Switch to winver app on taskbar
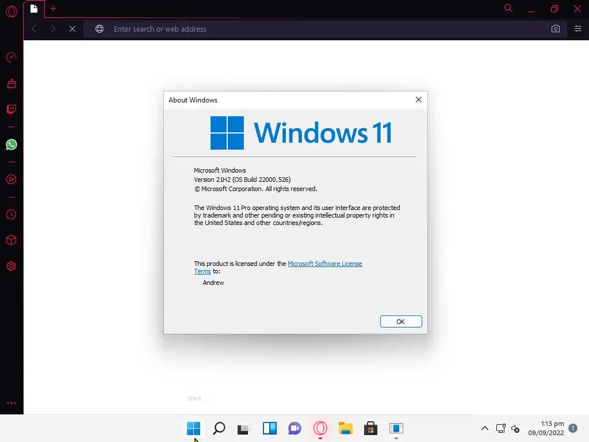The width and height of the screenshot is (589, 442). click(396, 428)
